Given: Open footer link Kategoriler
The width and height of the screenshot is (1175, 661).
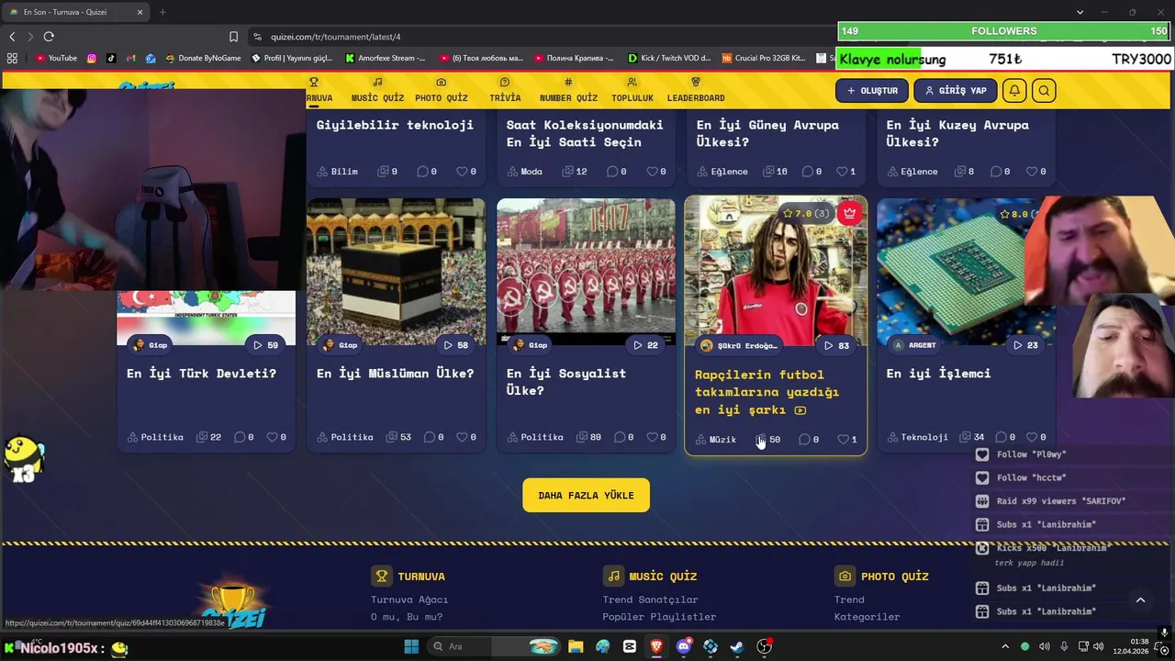Looking at the screenshot, I should (867, 617).
